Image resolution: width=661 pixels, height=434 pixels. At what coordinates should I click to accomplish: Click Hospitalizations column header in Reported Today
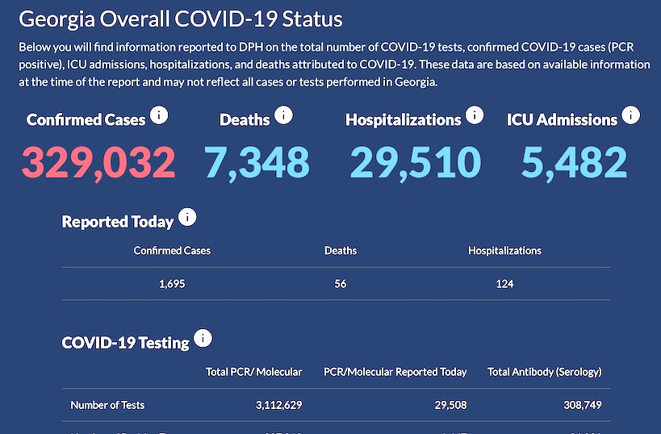[504, 251]
